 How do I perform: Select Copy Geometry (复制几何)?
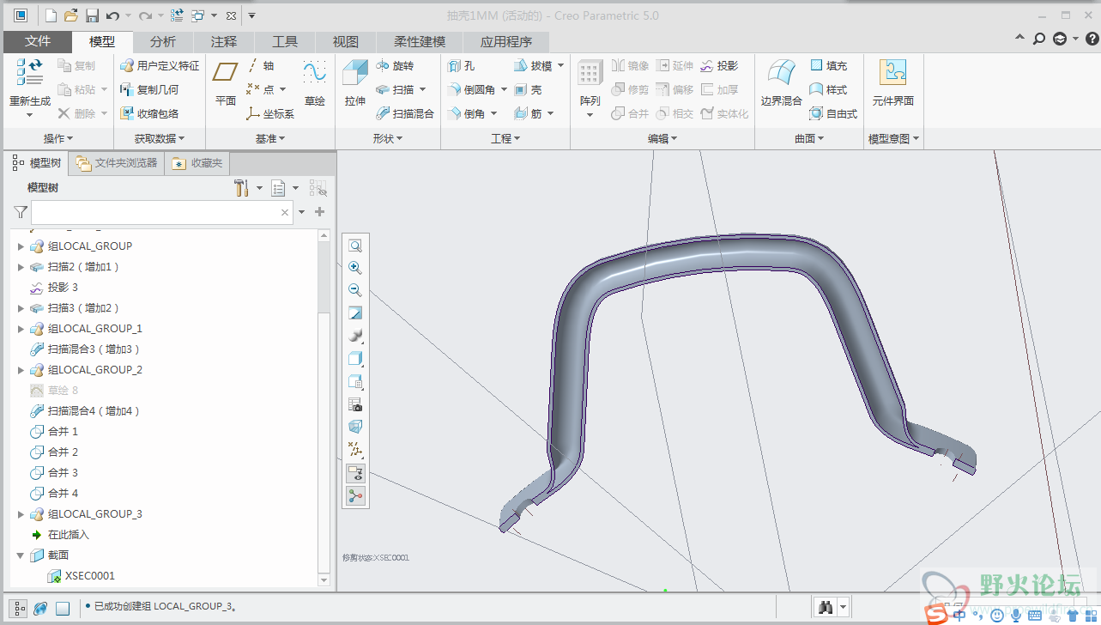(149, 89)
